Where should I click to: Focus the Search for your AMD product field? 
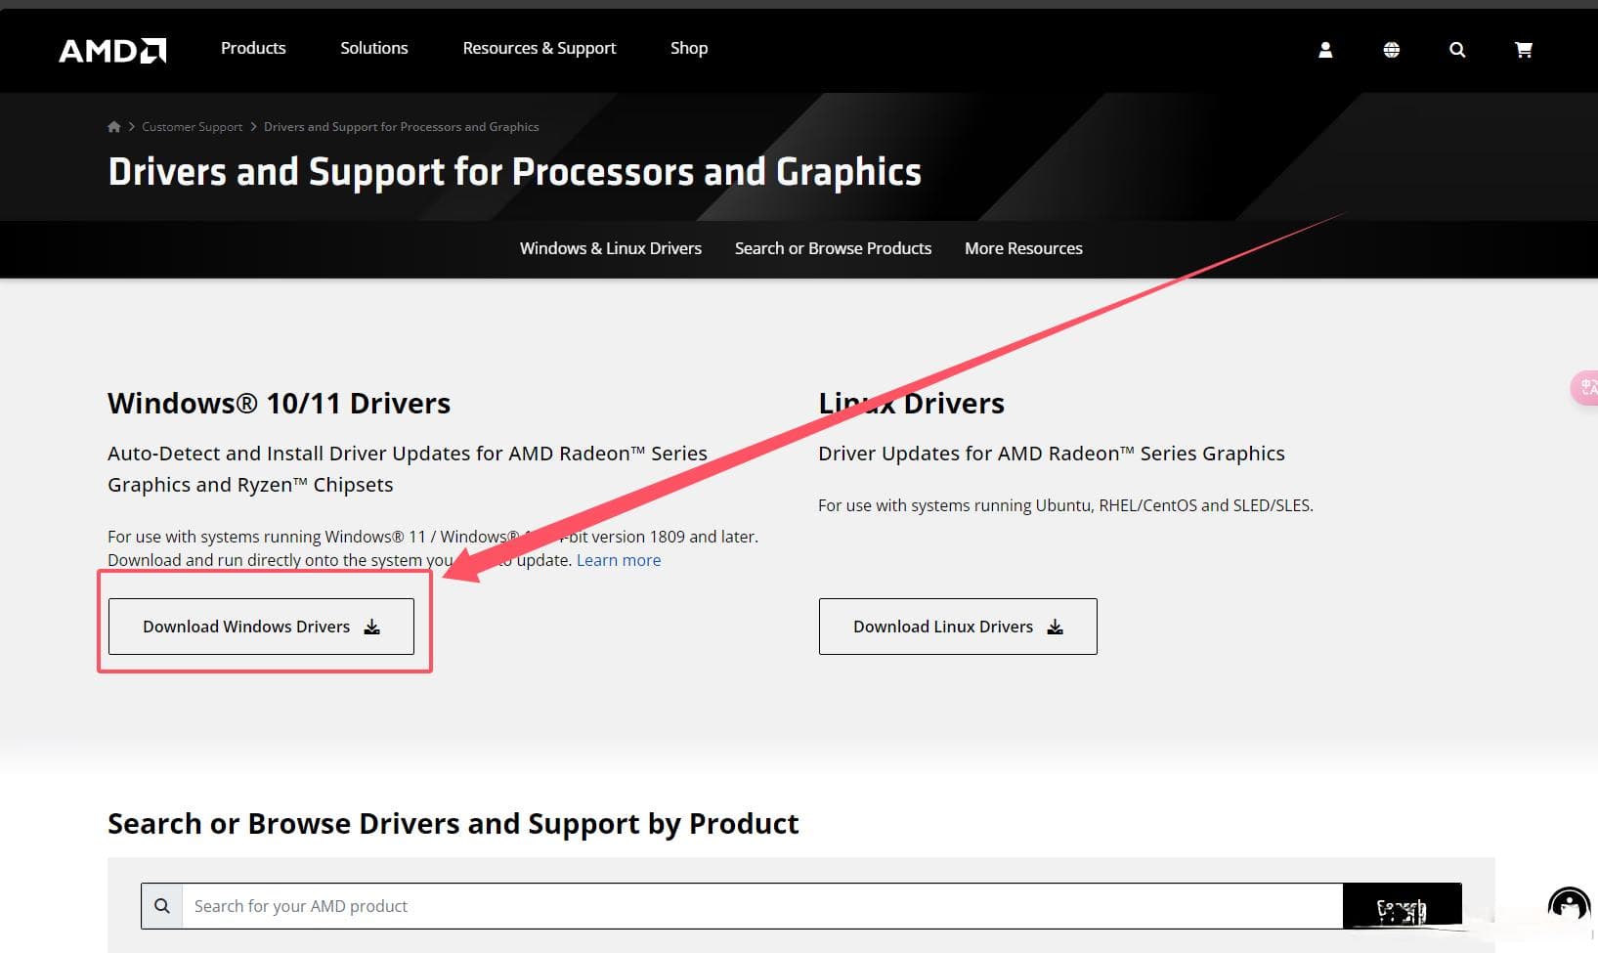pyautogui.click(x=762, y=906)
